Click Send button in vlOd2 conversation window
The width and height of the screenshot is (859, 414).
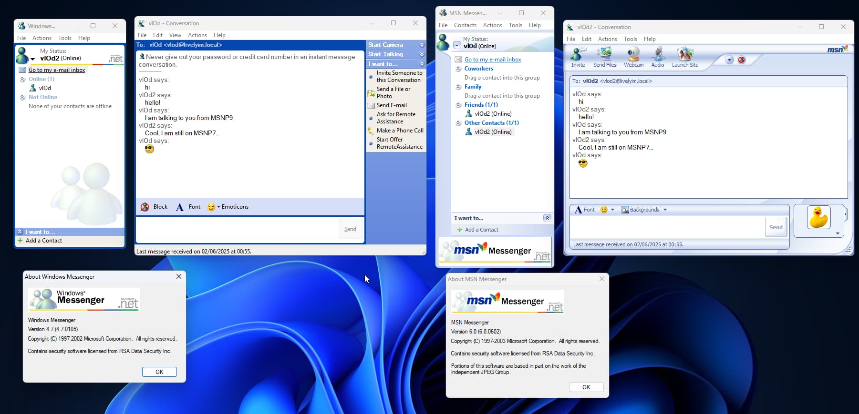776,227
